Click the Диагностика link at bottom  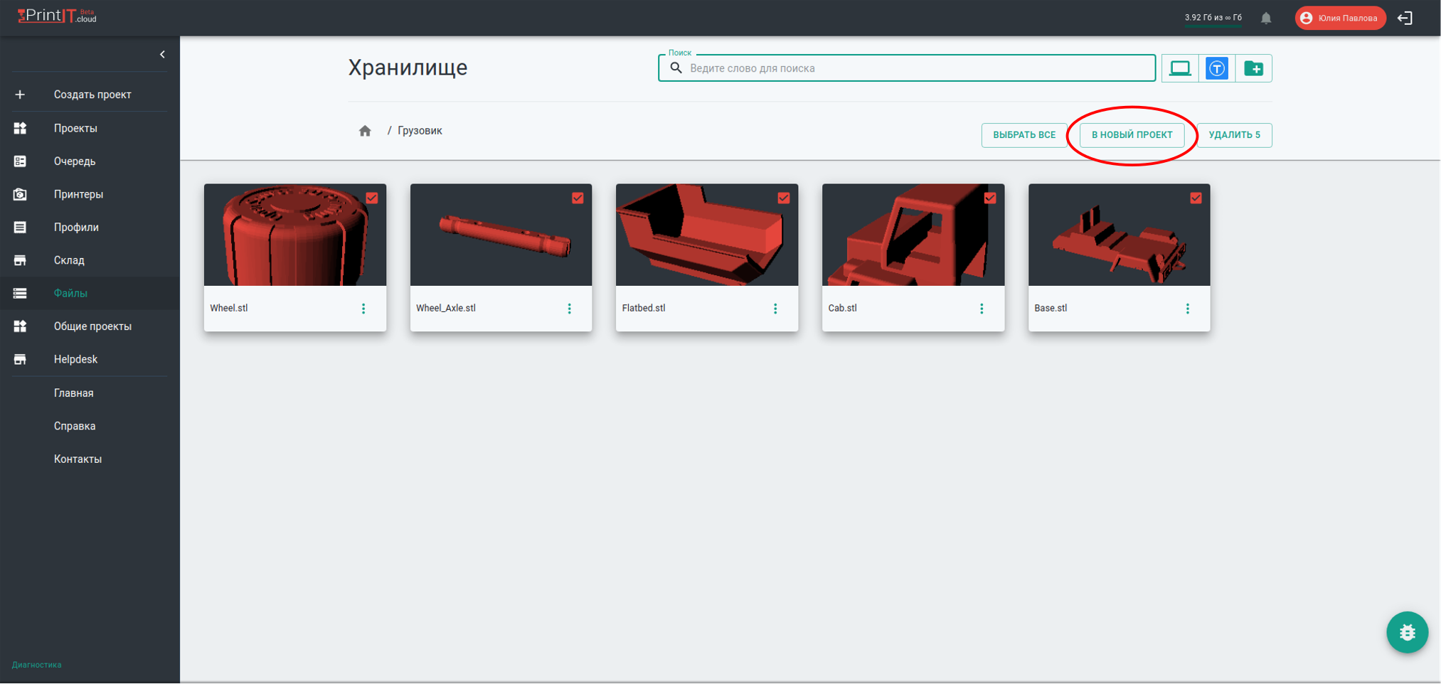click(37, 665)
